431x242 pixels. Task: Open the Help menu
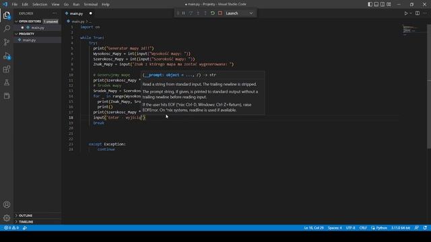coord(106,5)
